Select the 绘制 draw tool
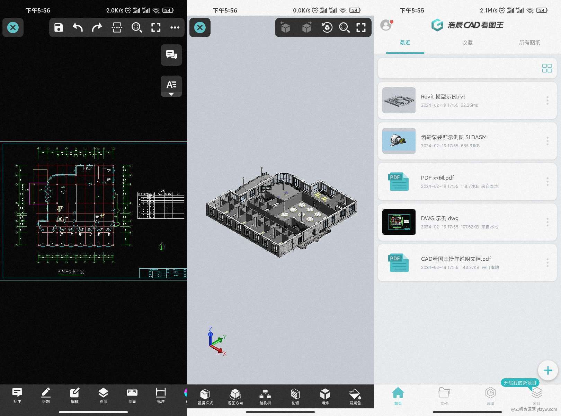The image size is (561, 416). pyautogui.click(x=46, y=396)
